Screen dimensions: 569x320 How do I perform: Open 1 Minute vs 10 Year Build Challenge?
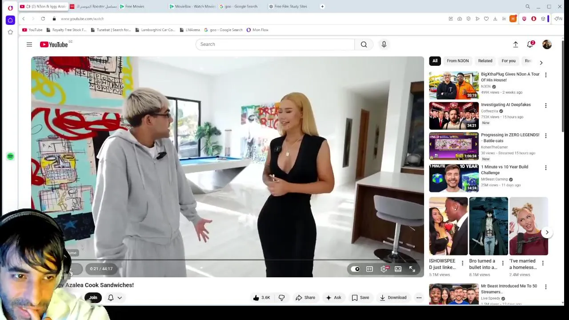coord(505,170)
